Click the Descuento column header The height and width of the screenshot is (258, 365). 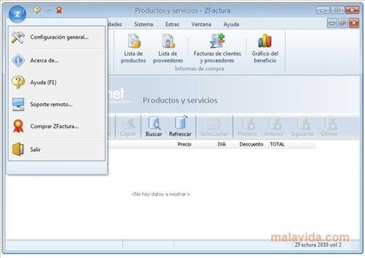pos(251,144)
